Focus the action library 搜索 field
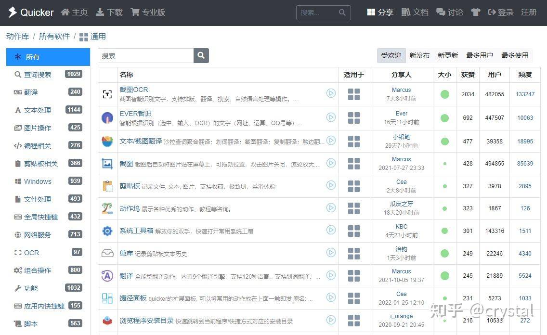The width and height of the screenshot is (547, 335). click(x=146, y=55)
